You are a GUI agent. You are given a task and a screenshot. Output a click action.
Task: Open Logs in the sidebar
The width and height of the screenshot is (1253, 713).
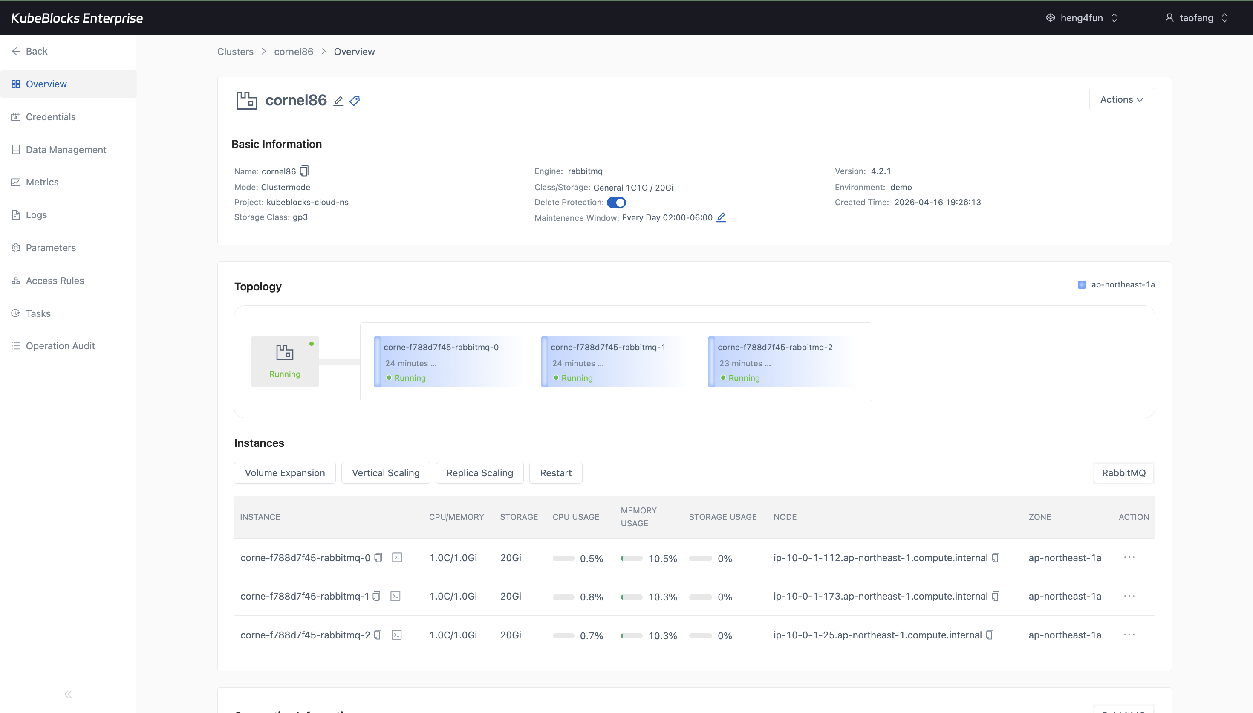(x=69, y=215)
